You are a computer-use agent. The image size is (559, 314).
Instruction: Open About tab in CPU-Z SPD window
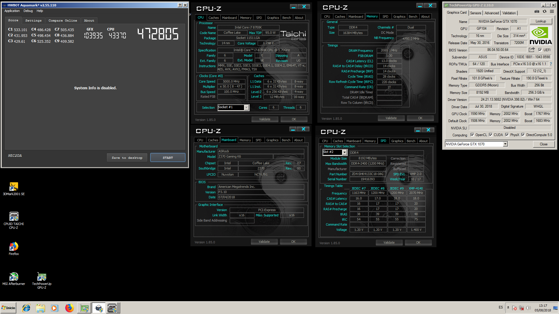point(423,141)
